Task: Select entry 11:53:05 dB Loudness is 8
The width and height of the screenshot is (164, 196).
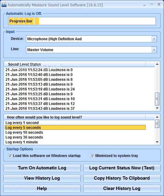Action: coord(75,80)
